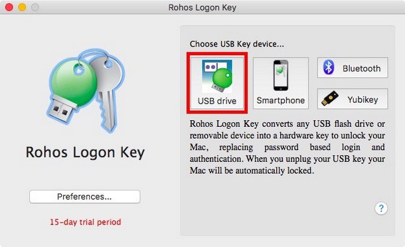This screenshot has width=405, height=247.
Task: Click the "Choose USB Key device..." heading
Action: click(x=237, y=44)
